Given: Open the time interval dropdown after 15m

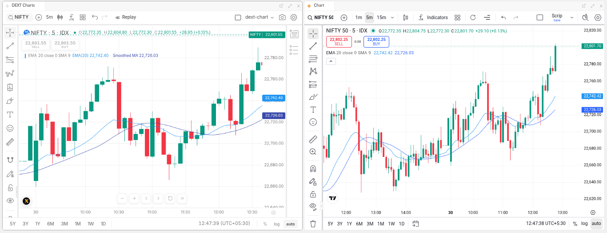Looking at the screenshot, I should pos(392,17).
